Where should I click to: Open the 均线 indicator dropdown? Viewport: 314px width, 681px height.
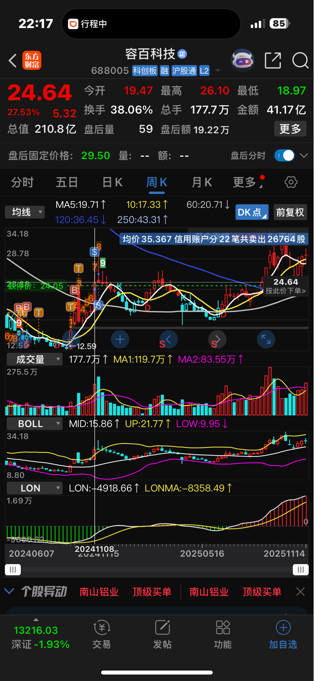pos(25,212)
